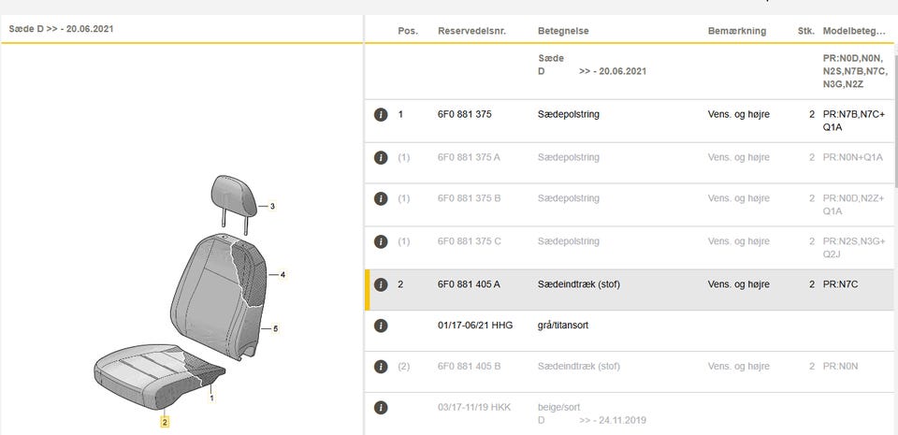This screenshot has height=435, width=898.
Task: Click part number 6F0 881 405 A
Action: point(469,284)
